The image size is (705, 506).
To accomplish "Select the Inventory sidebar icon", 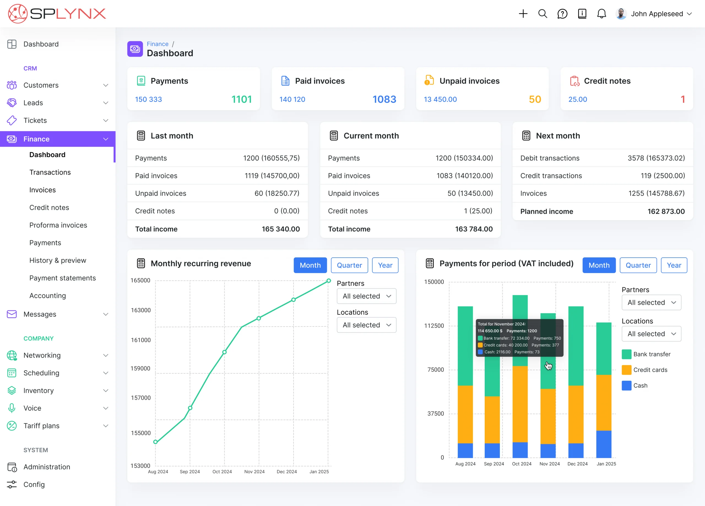I will click(x=12, y=390).
